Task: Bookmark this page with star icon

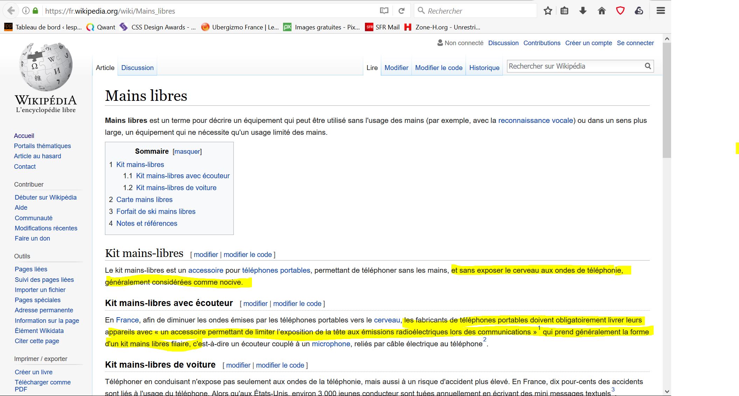Action: tap(548, 11)
